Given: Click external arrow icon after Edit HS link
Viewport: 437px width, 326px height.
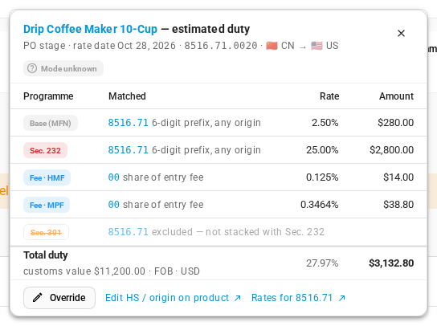Looking at the screenshot, I should [x=238, y=298].
